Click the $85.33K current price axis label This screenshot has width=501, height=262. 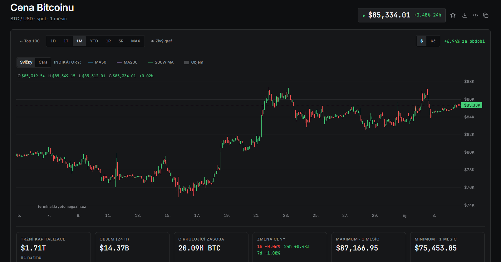[x=472, y=105]
